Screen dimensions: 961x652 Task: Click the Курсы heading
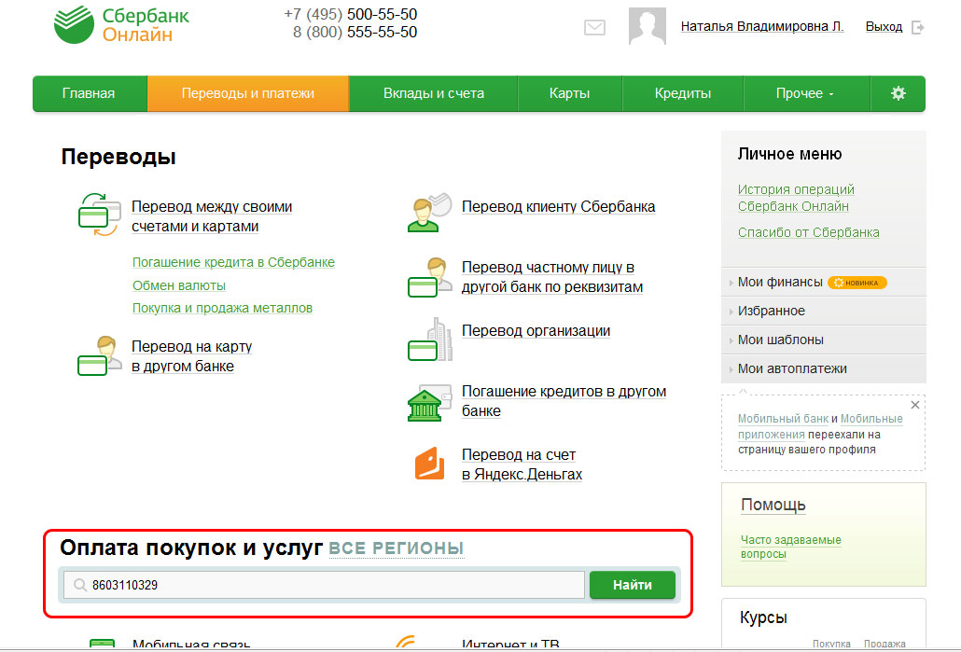coord(763,617)
